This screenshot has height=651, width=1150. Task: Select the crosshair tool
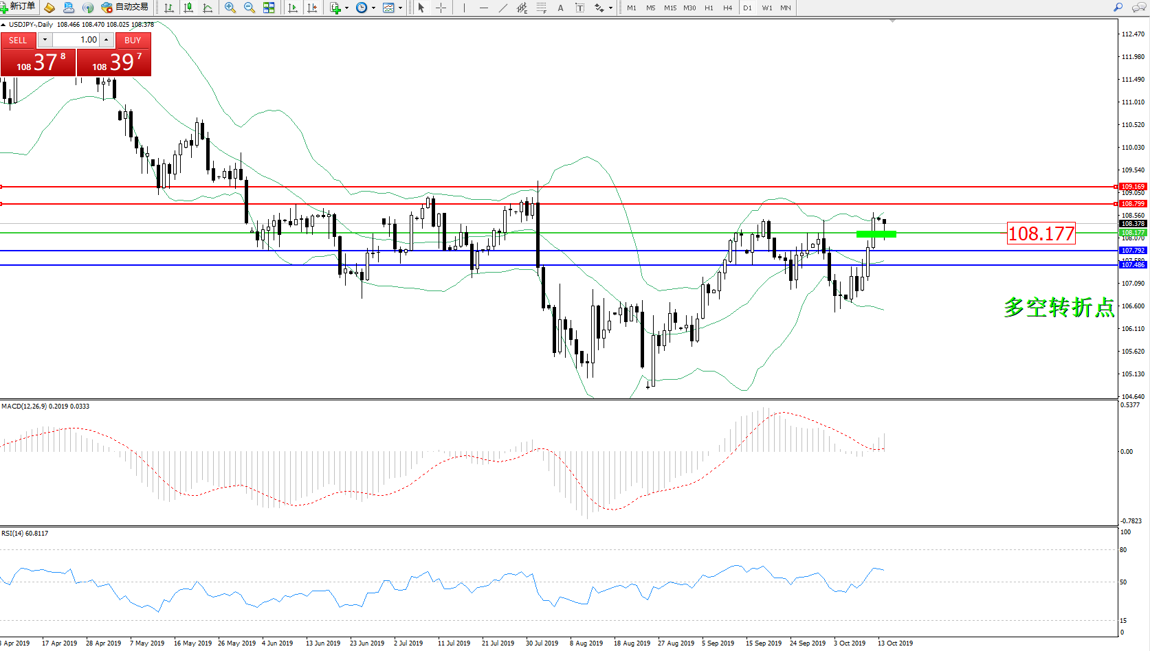coord(441,8)
